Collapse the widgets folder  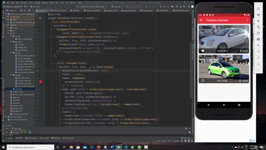coord(11,75)
